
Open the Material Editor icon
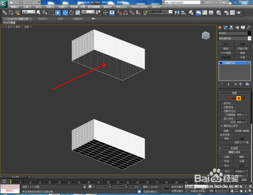click(x=219, y=13)
